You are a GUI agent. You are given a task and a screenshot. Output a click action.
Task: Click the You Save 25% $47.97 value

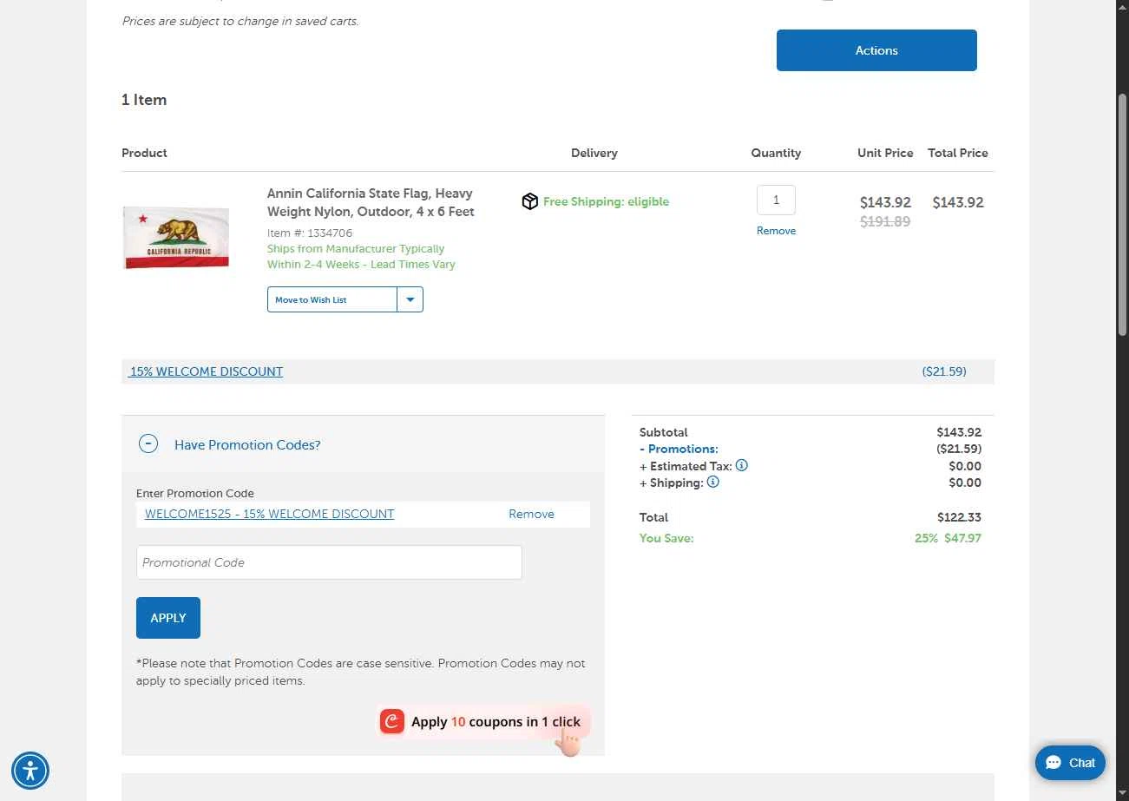click(x=948, y=538)
